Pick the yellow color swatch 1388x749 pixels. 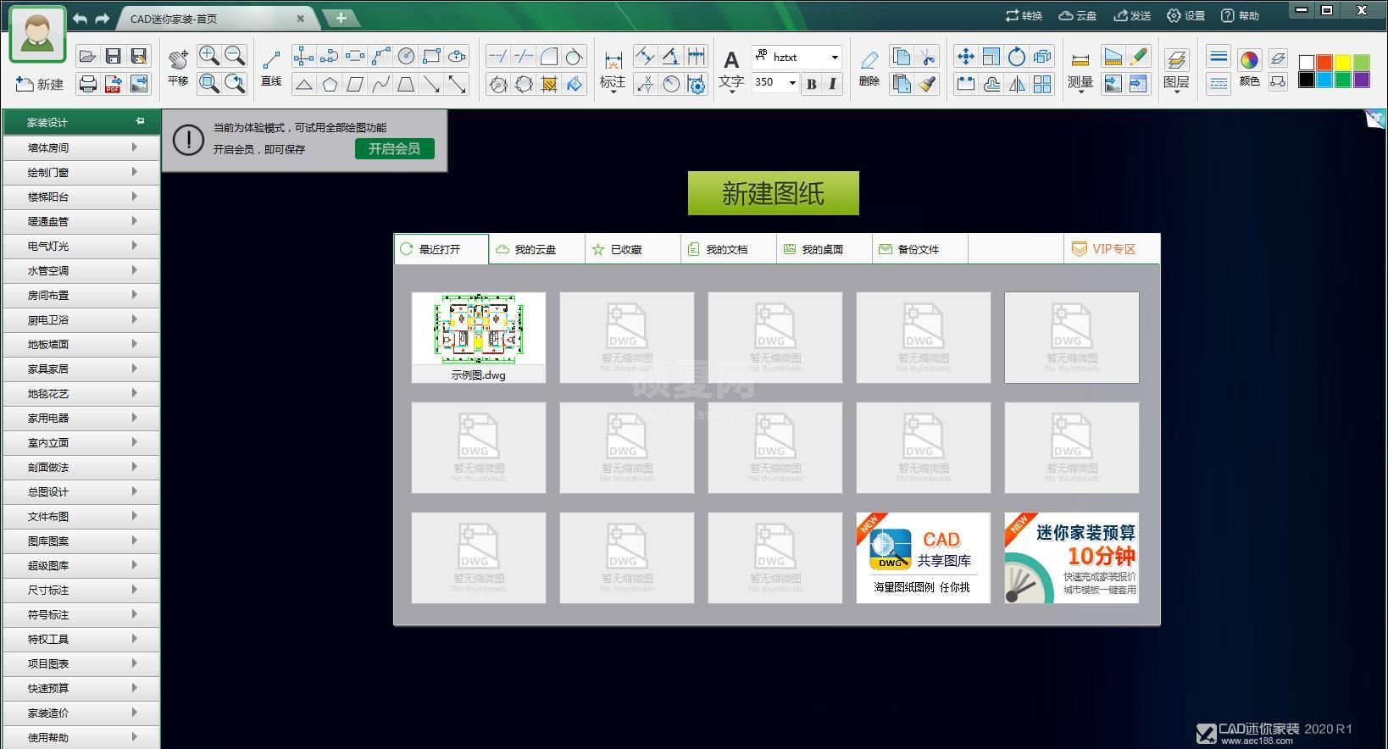(x=1343, y=62)
